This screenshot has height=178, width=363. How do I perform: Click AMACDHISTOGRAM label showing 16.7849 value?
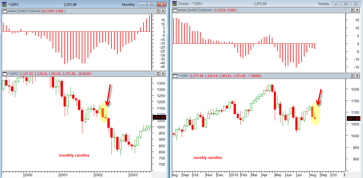[36, 11]
